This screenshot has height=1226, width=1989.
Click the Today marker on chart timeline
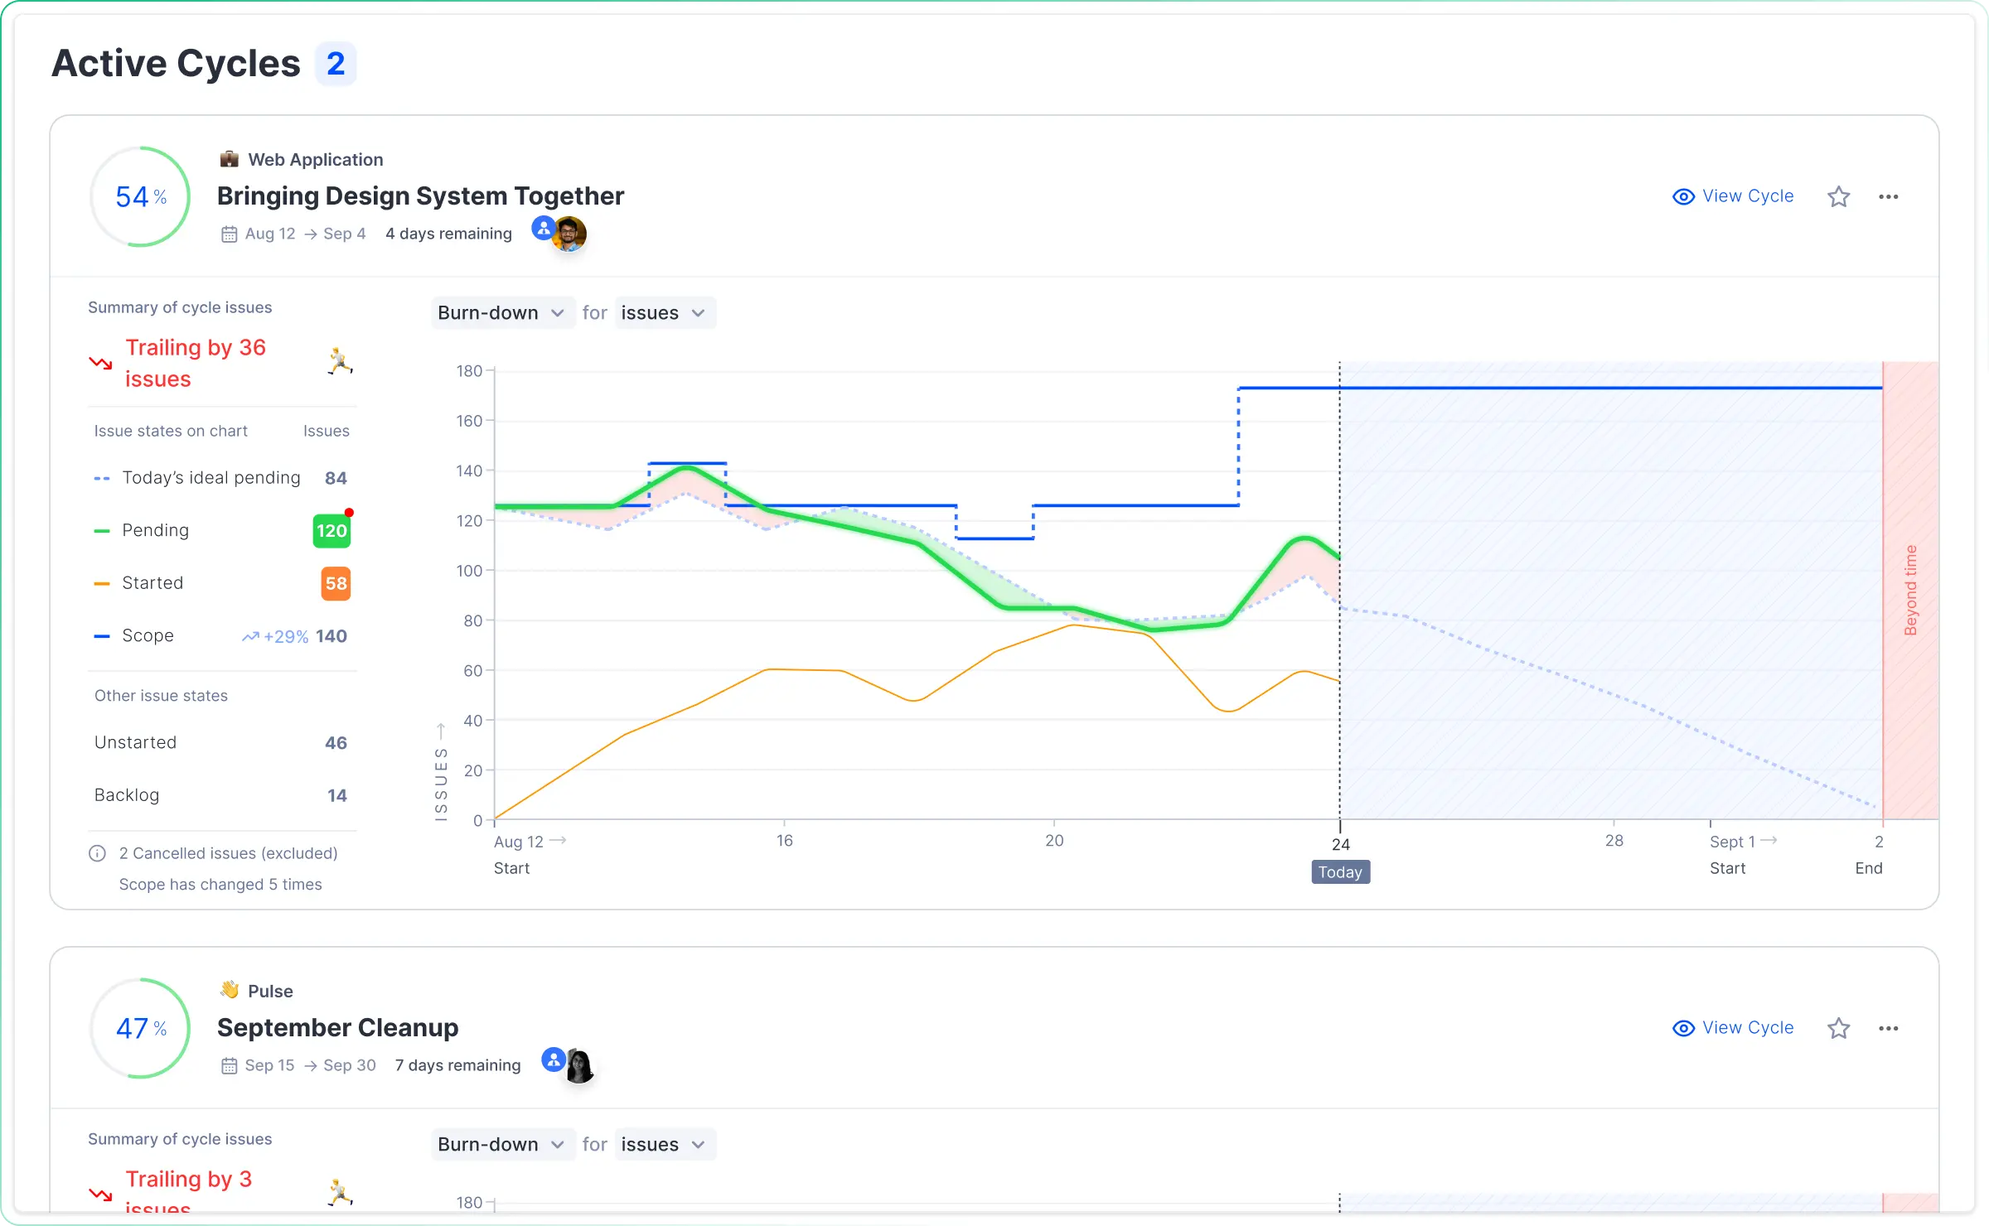pyautogui.click(x=1340, y=871)
